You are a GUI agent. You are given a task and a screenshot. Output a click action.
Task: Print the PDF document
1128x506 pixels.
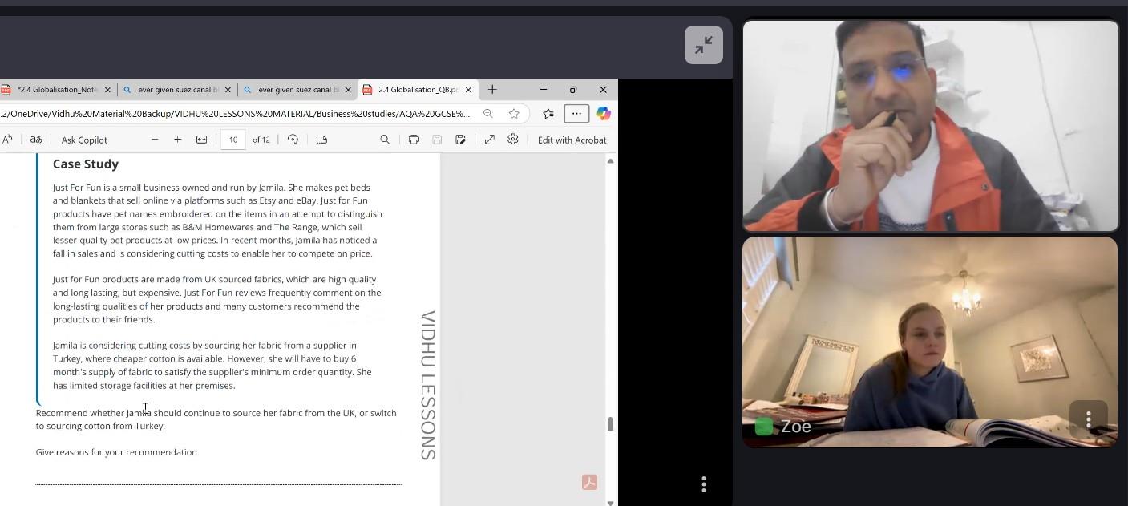(x=414, y=140)
